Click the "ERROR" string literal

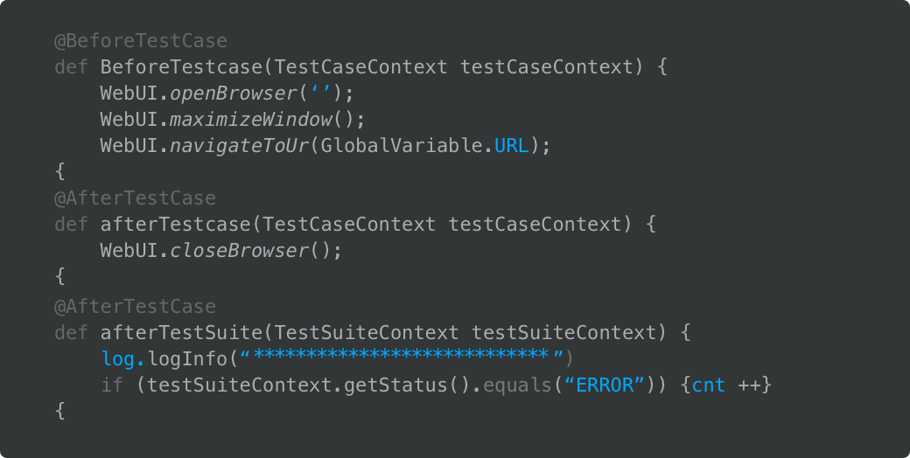point(604,385)
